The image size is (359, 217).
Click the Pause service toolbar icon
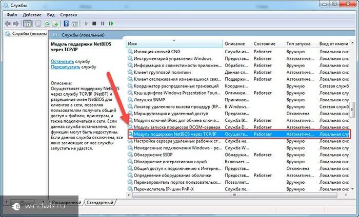(103, 24)
